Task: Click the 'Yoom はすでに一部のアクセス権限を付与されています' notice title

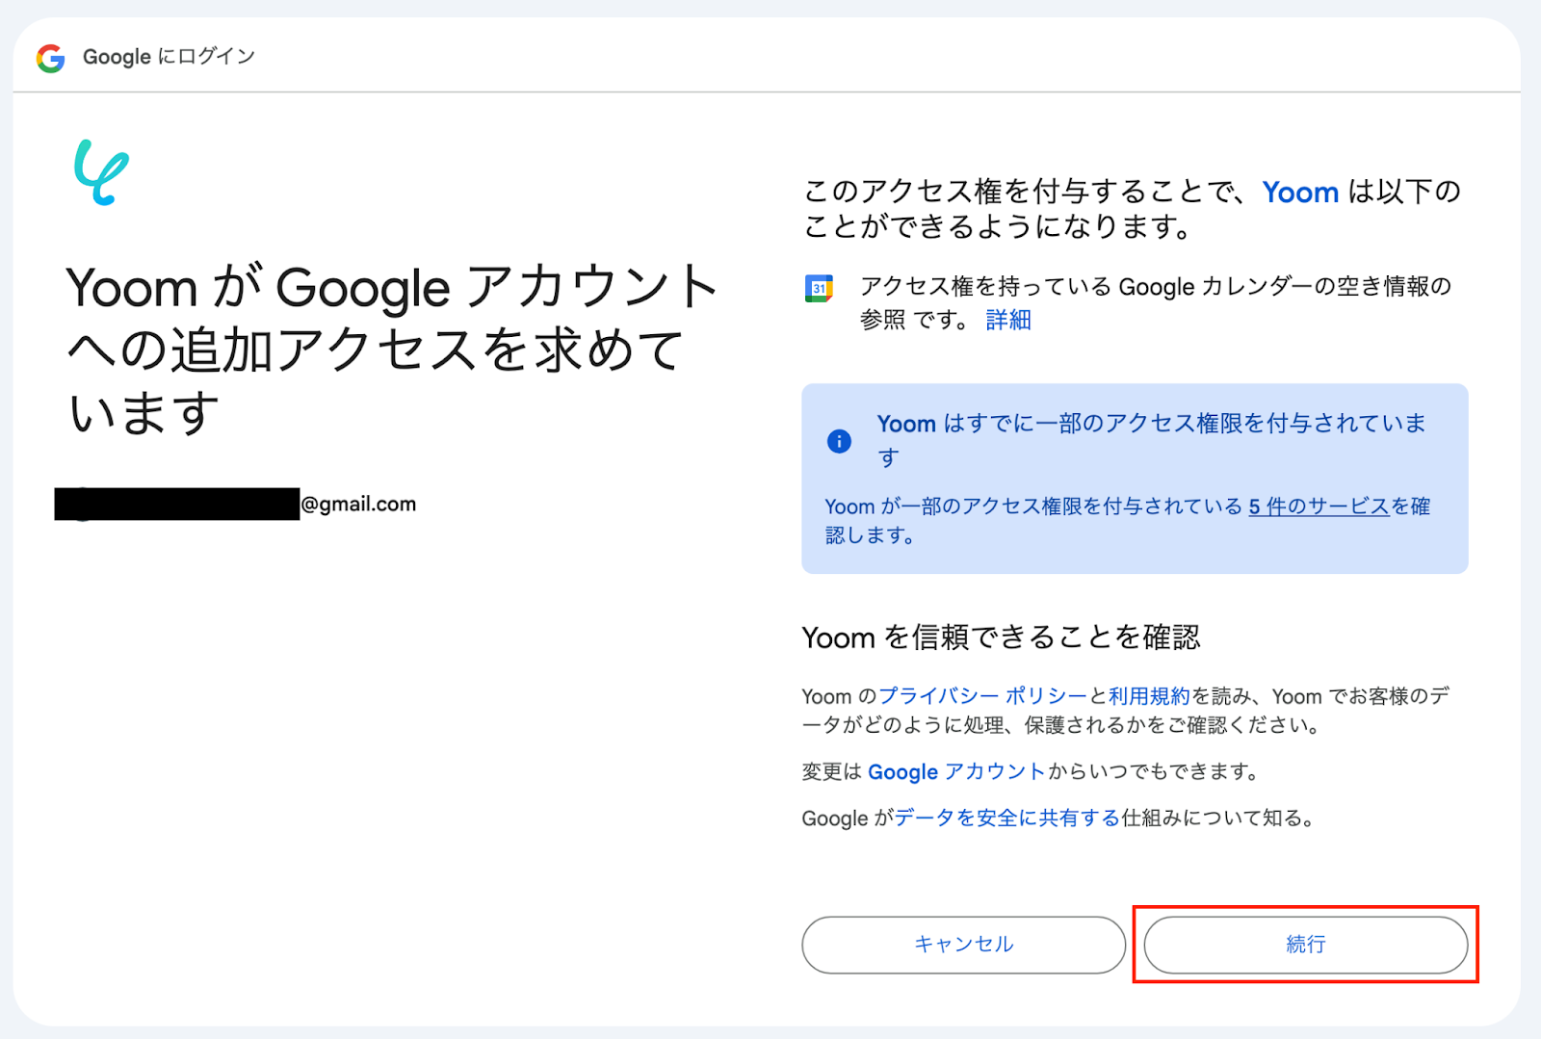Action: 1152,440
